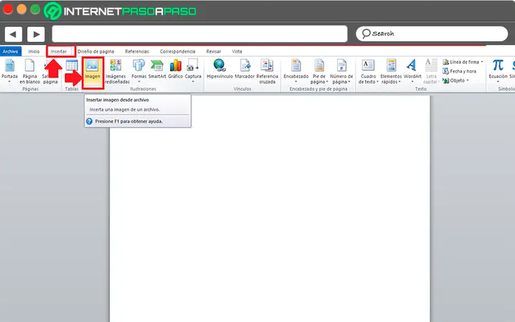Click the forward navigation arrow button
The height and width of the screenshot is (322, 515).
(x=36, y=34)
